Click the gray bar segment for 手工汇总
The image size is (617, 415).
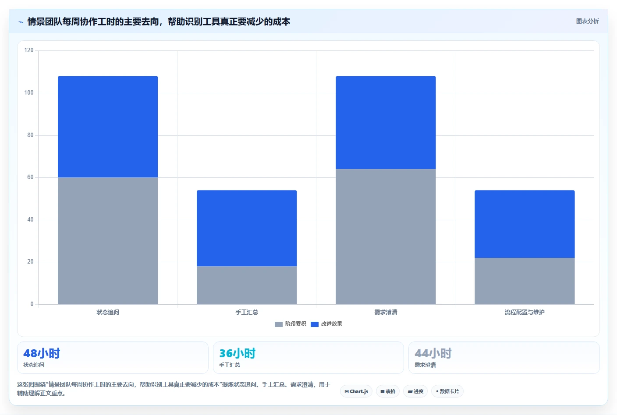pos(247,285)
